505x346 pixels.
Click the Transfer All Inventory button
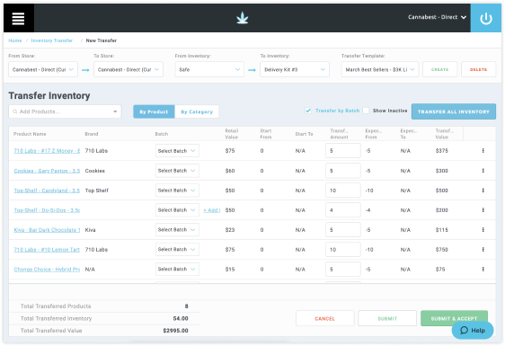click(x=454, y=111)
